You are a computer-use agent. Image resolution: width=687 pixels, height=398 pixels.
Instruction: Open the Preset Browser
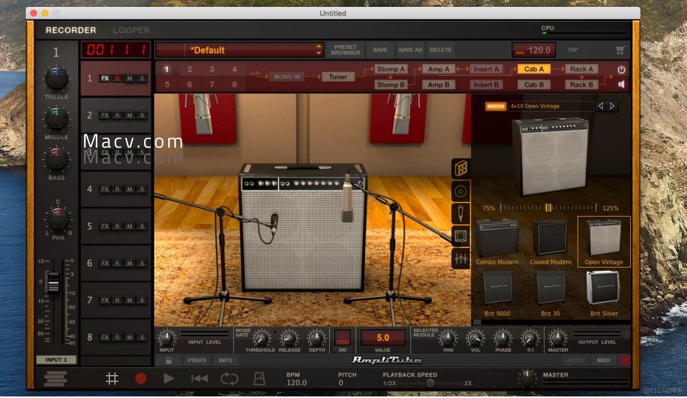tap(345, 50)
